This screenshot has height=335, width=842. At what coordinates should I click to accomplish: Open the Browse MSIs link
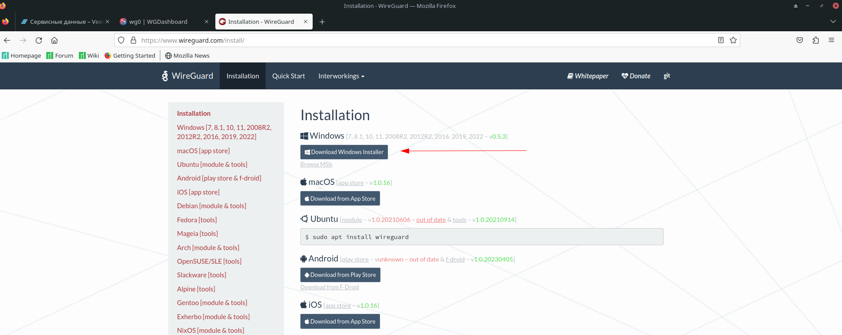tap(316, 164)
